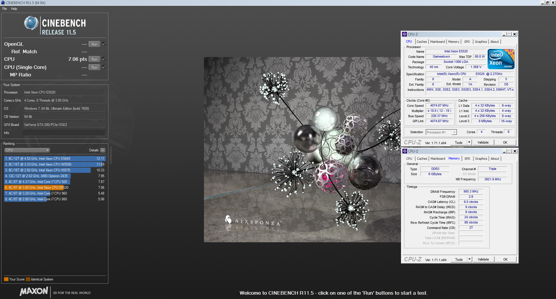Screen dimensions: 556x299
Task: Run the CPU benchmark
Action: pos(94,59)
